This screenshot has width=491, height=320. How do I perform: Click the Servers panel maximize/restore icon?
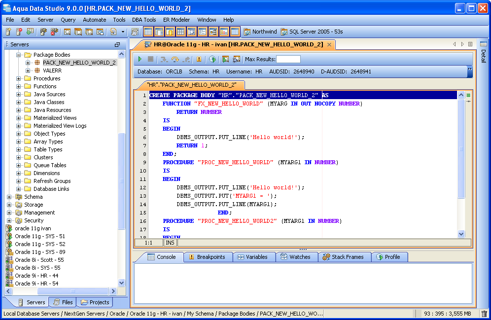point(117,44)
